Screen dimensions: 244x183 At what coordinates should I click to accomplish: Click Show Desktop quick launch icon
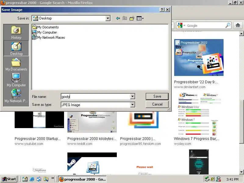point(25,179)
